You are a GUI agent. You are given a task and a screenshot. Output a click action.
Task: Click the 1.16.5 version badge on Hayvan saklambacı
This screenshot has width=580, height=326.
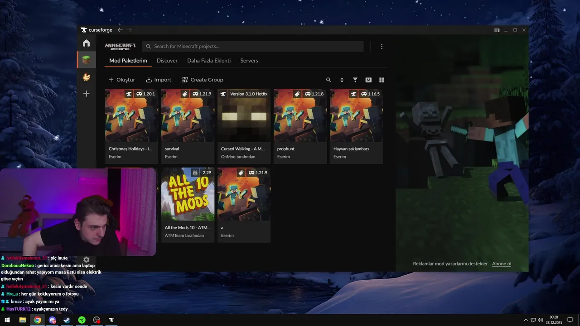(x=370, y=94)
